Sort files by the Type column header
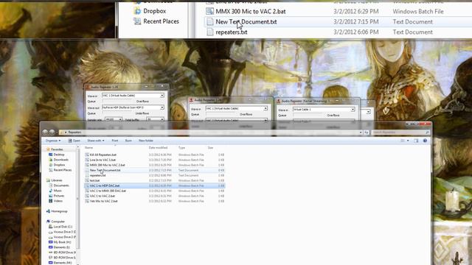Screen dimensions: 472x265 click(x=181, y=147)
